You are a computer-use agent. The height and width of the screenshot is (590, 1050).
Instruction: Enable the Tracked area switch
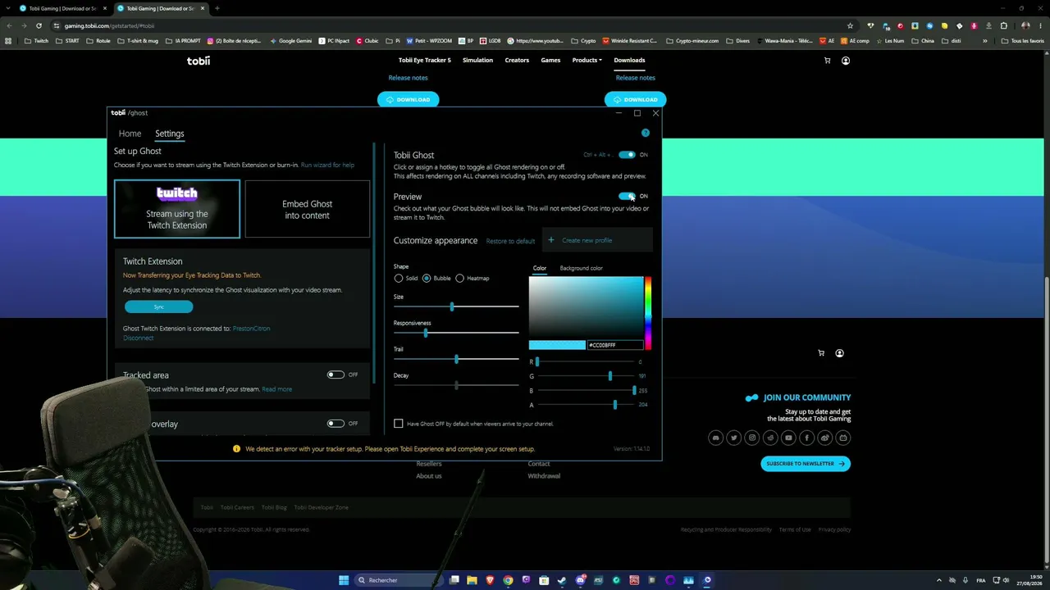click(336, 374)
